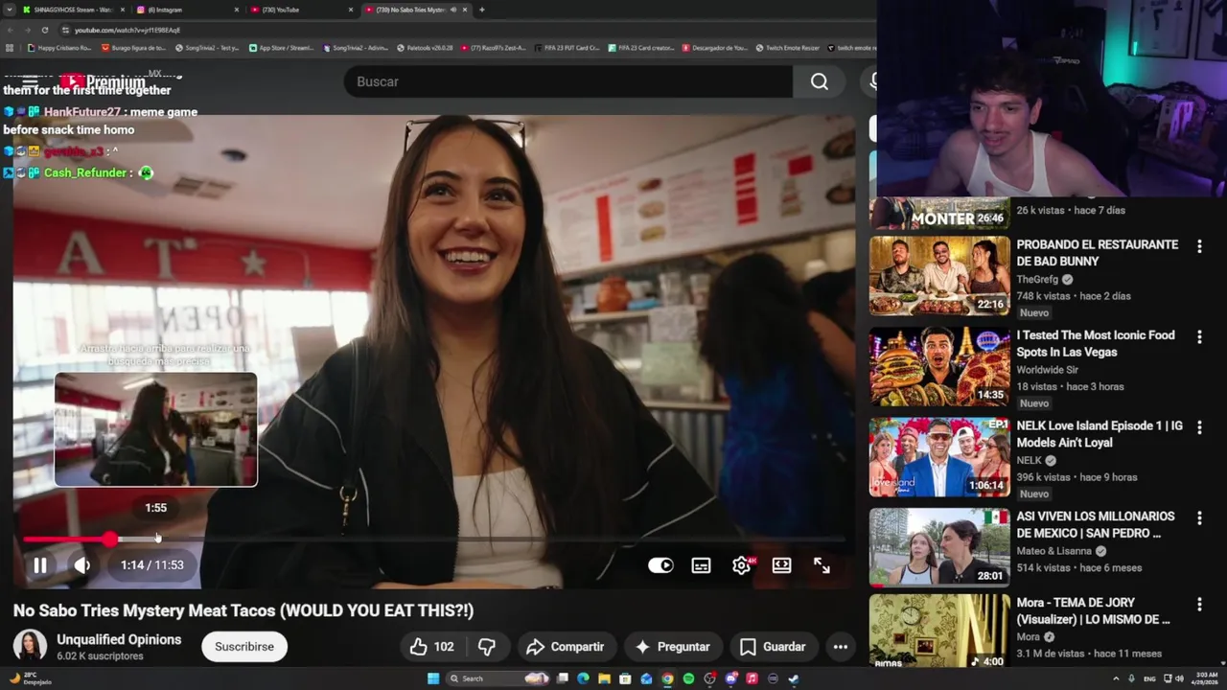Open Paletools v26.0.28 bookmark
1227x690 pixels.
click(425, 48)
